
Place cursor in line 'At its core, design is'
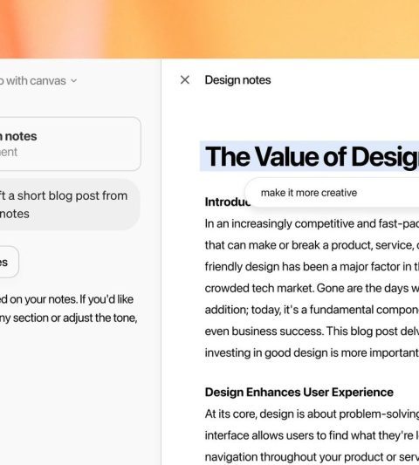point(312,414)
